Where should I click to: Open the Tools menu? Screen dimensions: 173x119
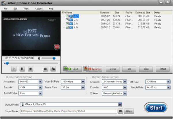(26, 9)
